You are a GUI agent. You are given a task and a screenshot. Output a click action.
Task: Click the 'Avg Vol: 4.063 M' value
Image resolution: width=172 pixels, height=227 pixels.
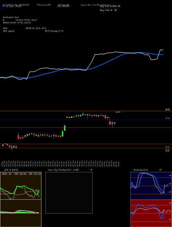point(110,6)
